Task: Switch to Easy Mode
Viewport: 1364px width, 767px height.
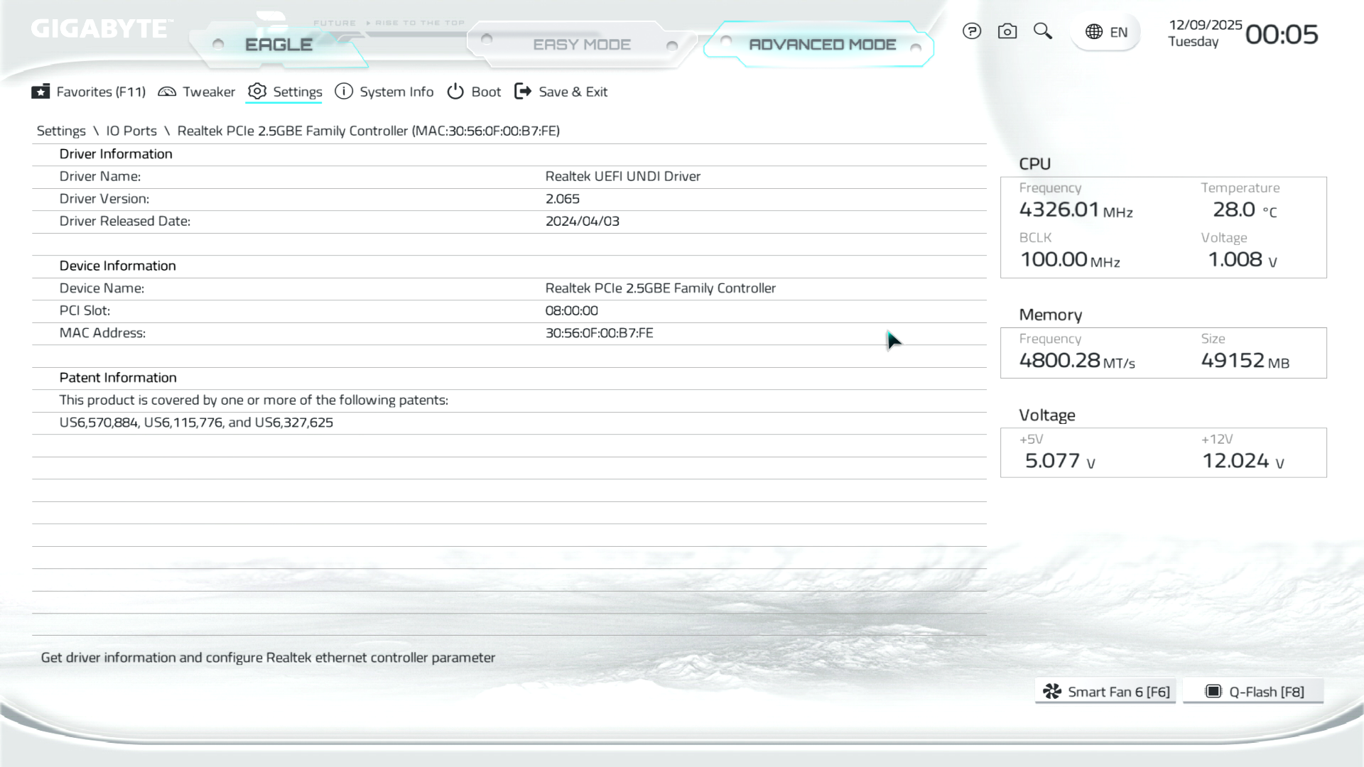Action: pos(581,45)
